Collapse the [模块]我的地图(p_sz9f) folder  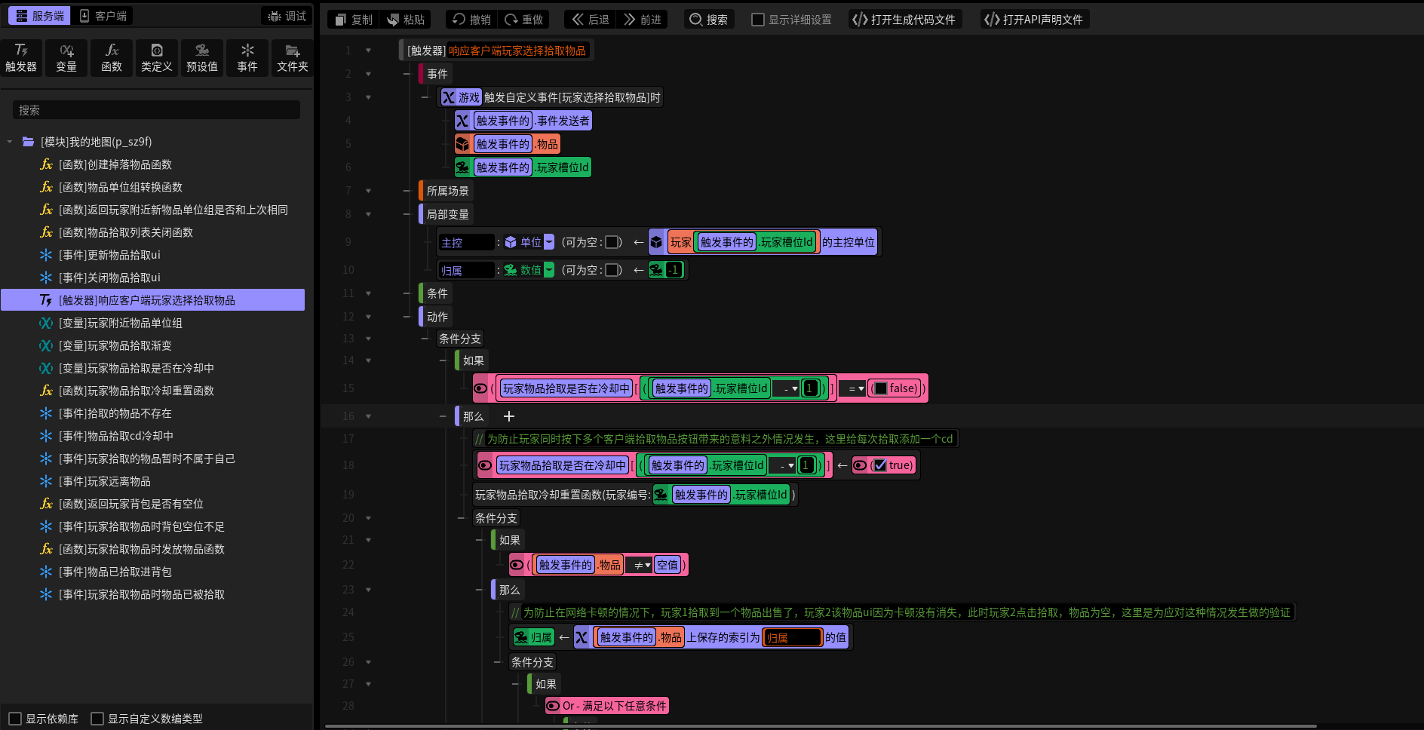pyautogui.click(x=10, y=142)
